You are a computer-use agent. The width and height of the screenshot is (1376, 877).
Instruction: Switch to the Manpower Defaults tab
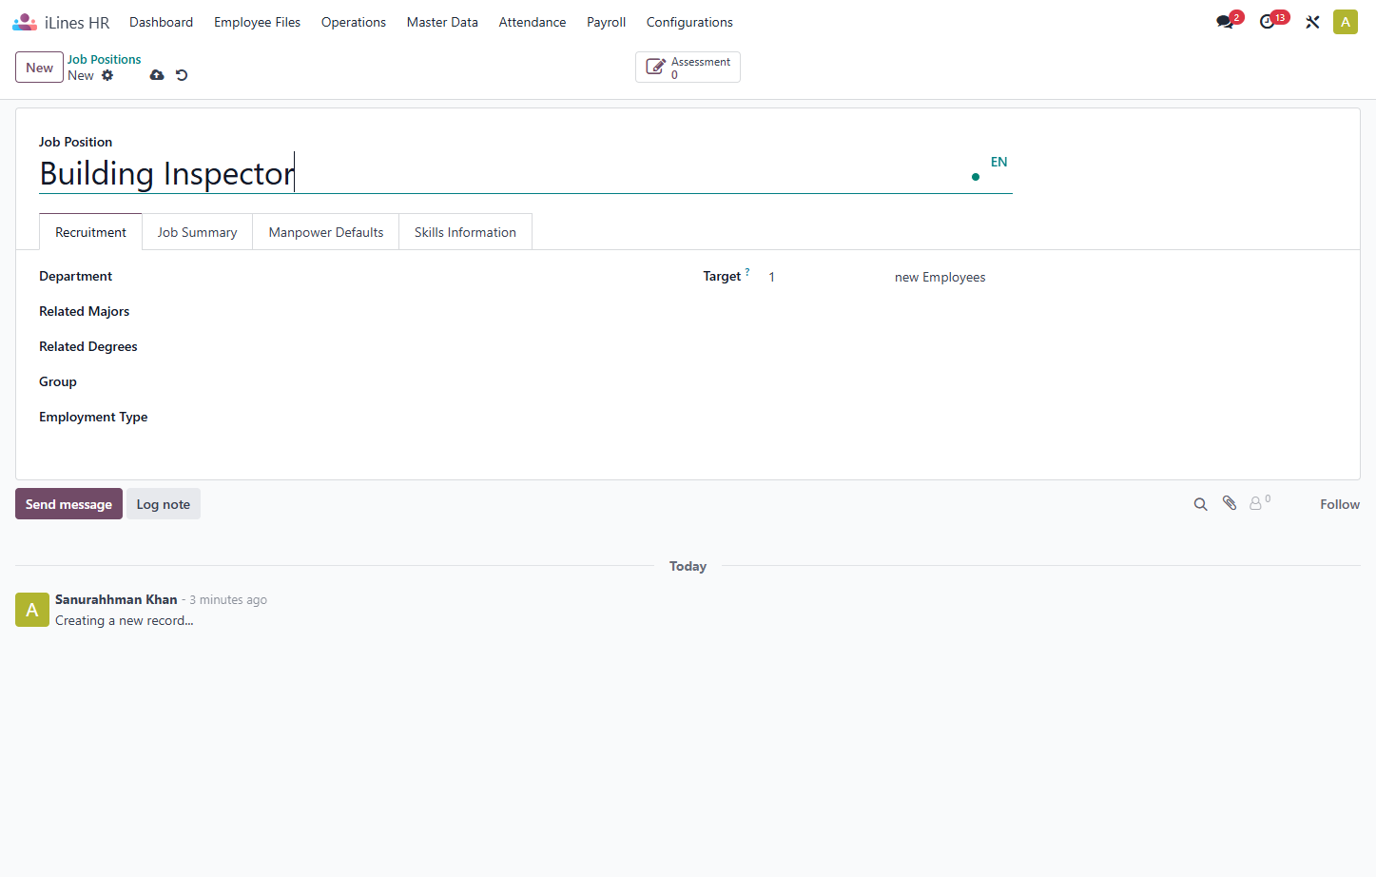tap(326, 232)
